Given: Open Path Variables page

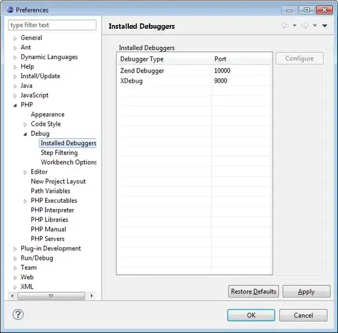Looking at the screenshot, I should pyautogui.click(x=51, y=191).
